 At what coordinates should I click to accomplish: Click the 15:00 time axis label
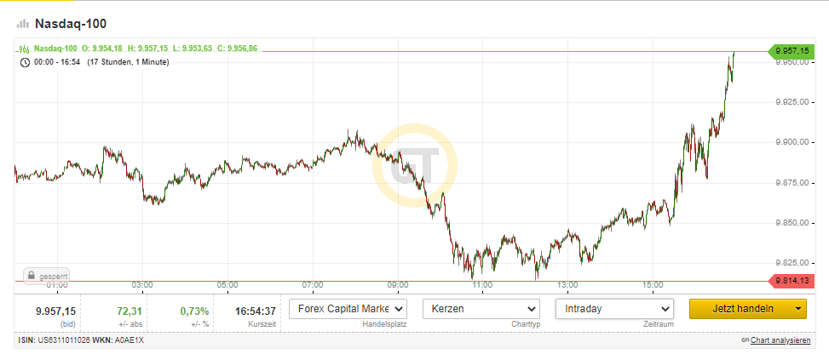coord(653,285)
